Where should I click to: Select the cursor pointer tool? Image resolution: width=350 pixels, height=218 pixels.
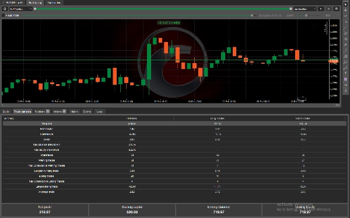(345, 4)
